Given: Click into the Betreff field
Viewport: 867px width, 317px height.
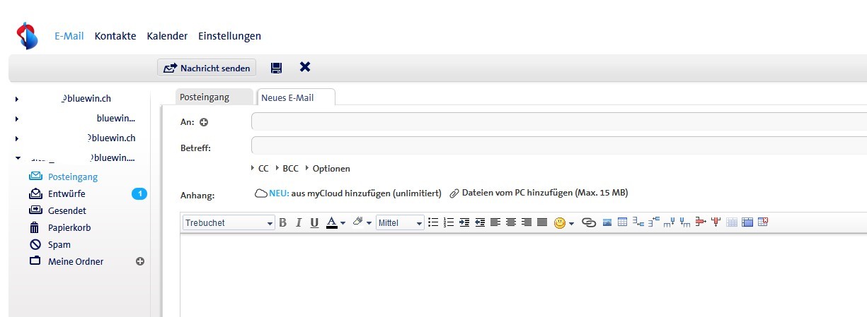Looking at the screenshot, I should tap(559, 146).
